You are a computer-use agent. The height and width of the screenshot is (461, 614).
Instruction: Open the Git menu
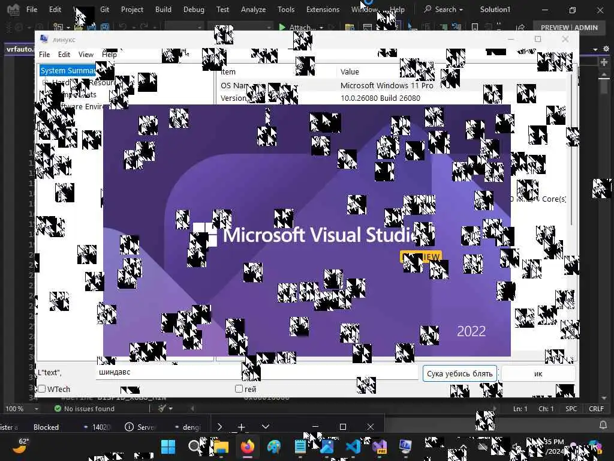coord(104,10)
